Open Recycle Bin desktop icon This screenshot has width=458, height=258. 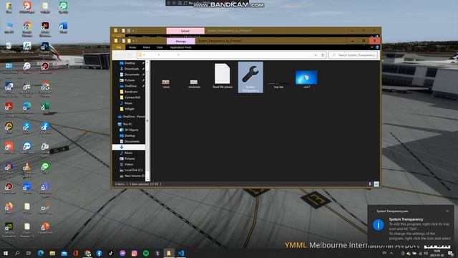click(9, 48)
